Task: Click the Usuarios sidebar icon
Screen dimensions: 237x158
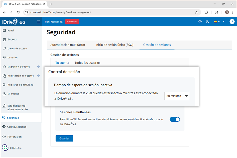Action: [4, 57]
